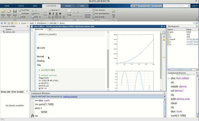Click the Text button
The width and height of the screenshot is (199, 121).
(x=45, y=12)
